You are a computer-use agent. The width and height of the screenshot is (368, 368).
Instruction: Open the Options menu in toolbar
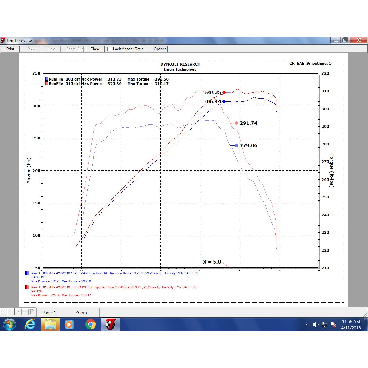pos(160,49)
